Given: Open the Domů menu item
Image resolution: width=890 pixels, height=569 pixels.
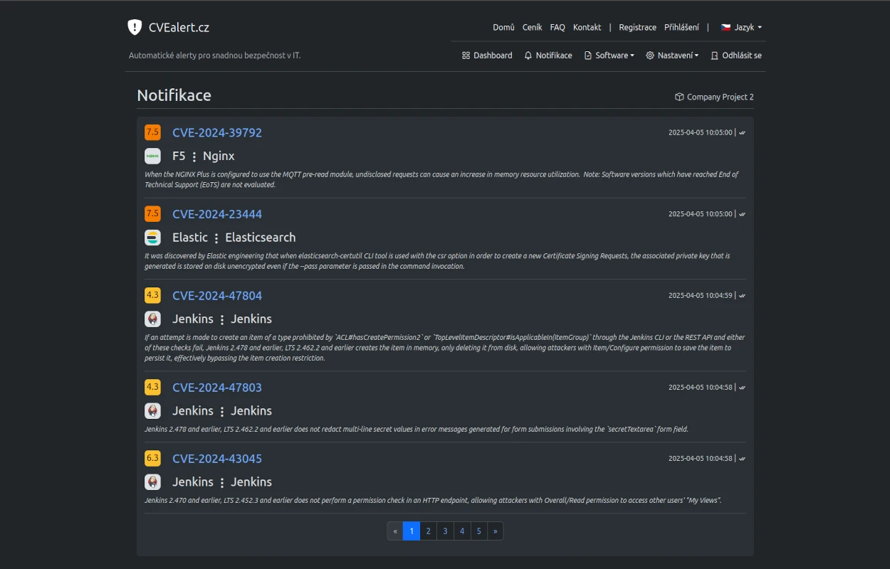Looking at the screenshot, I should coord(503,27).
